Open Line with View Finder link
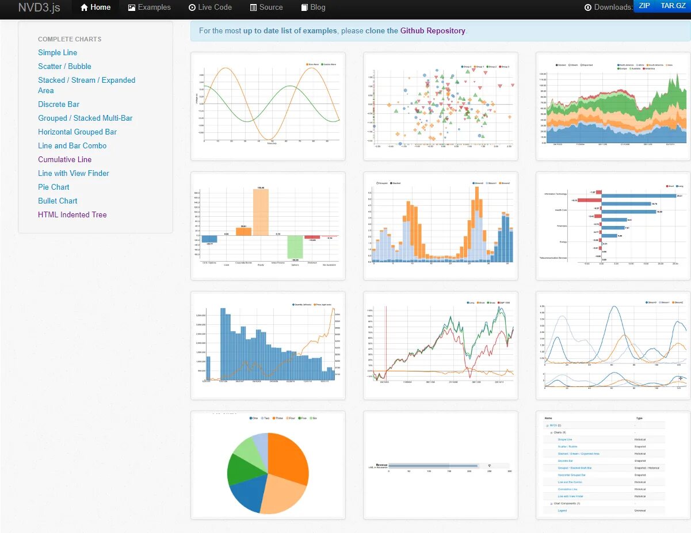Viewport: 691px width, 533px height. 73,173
